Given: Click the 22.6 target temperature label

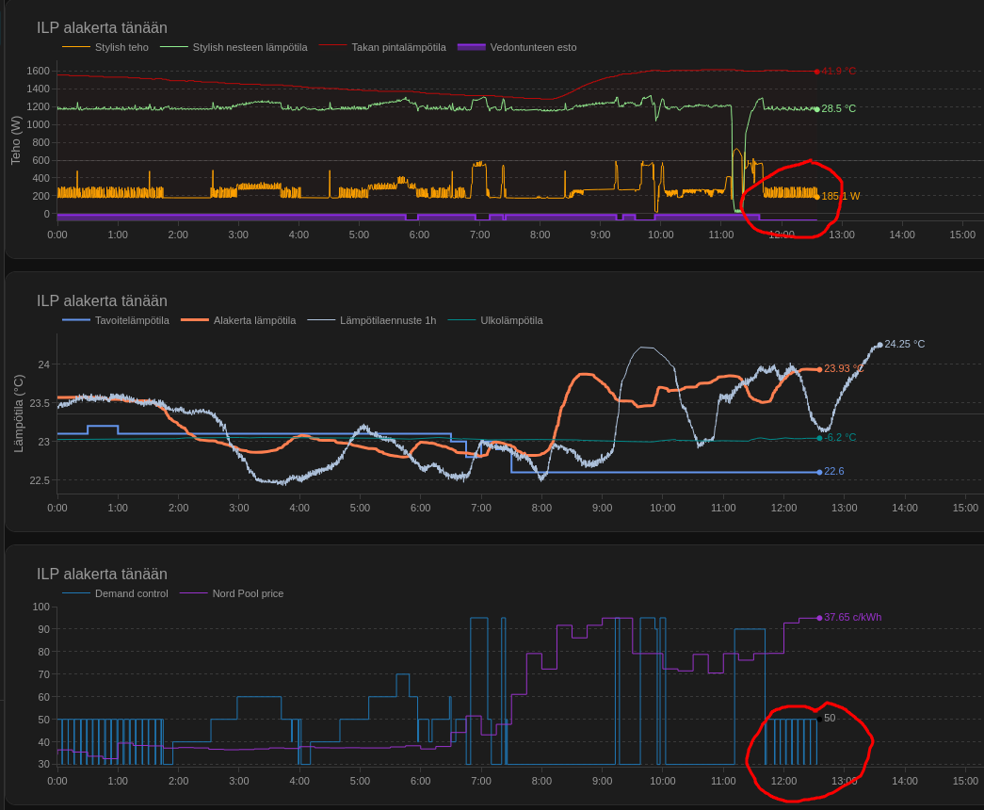Looking at the screenshot, I should [834, 472].
